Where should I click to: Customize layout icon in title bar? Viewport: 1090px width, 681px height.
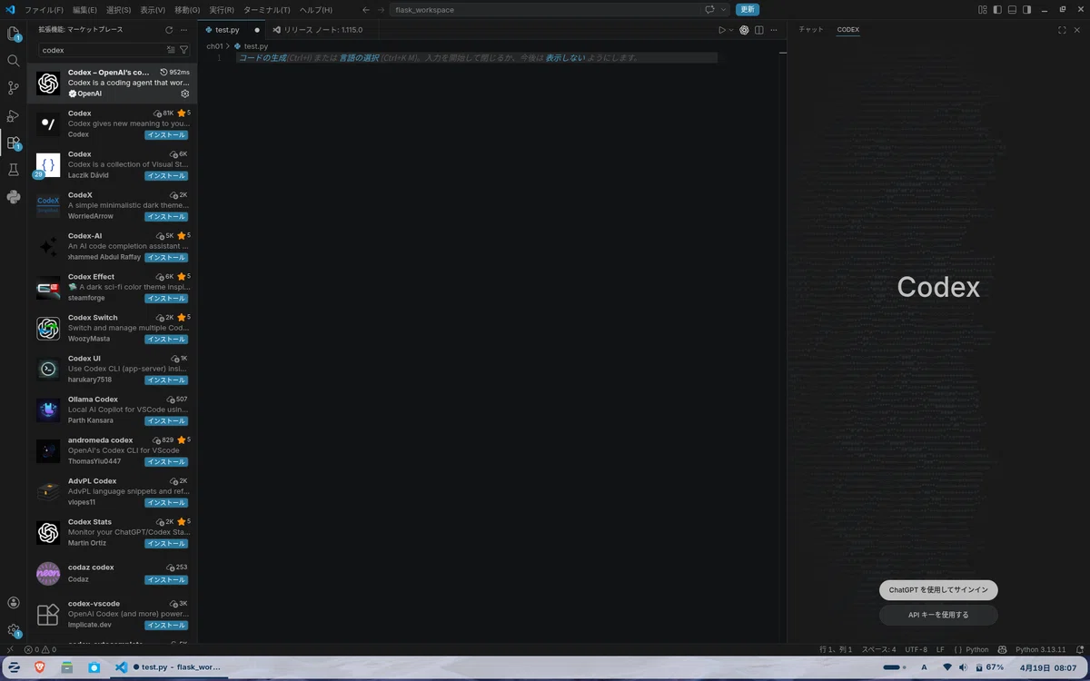(984, 9)
